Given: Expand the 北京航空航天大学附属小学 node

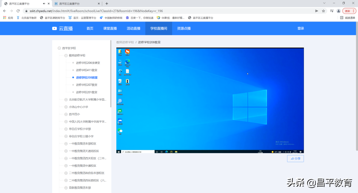Looking at the screenshot, I should point(66,100).
